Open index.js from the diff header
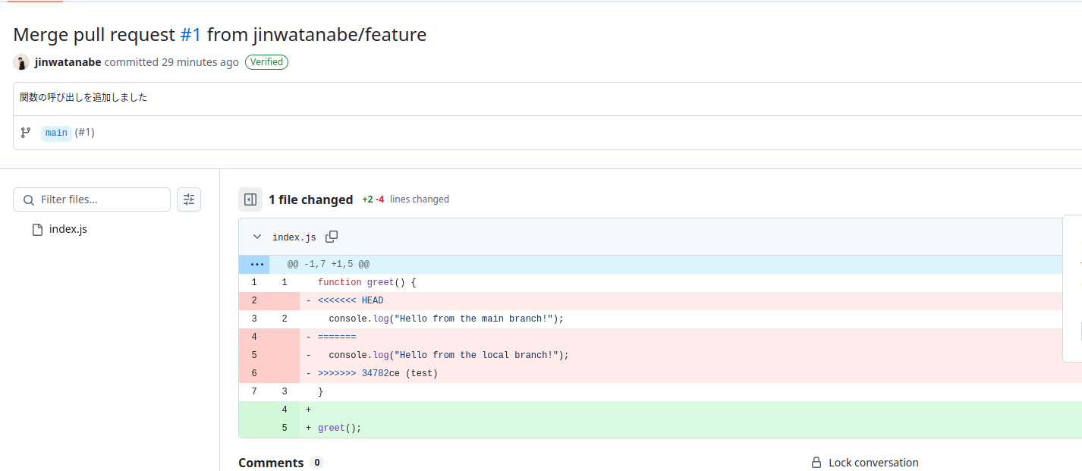 [x=294, y=237]
